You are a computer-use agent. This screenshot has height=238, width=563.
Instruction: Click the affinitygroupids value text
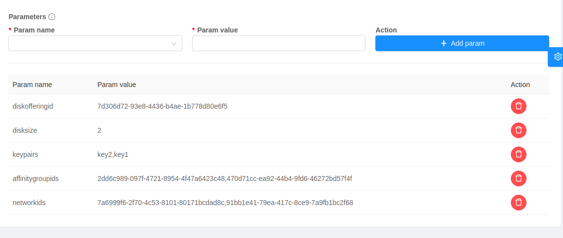(x=225, y=178)
